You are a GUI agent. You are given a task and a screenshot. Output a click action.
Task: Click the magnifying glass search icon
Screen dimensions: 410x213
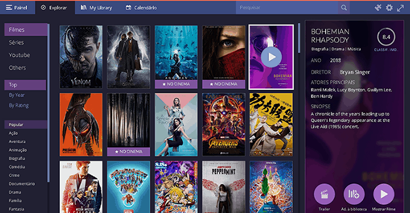344,8
